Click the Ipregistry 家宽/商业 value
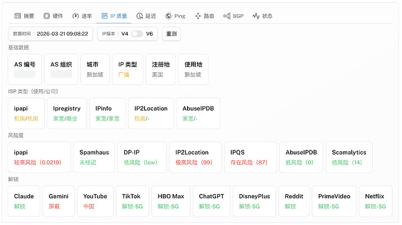This screenshot has width=402, height=225. [65, 118]
